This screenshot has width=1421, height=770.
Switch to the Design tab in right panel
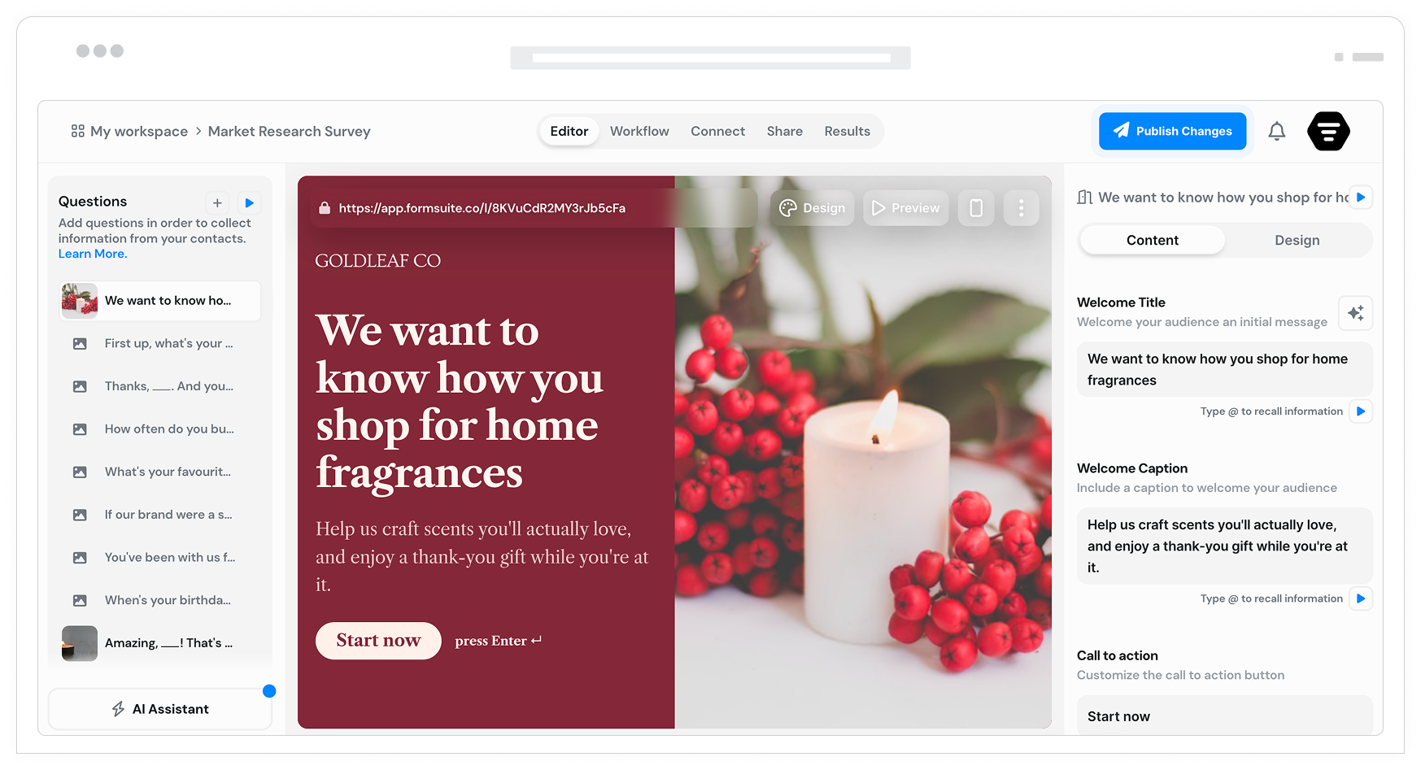(1297, 240)
